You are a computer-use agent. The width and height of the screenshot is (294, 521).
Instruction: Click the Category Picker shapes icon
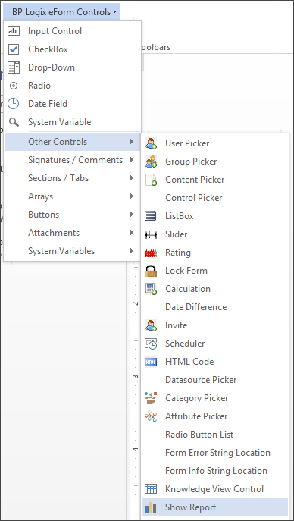151,398
